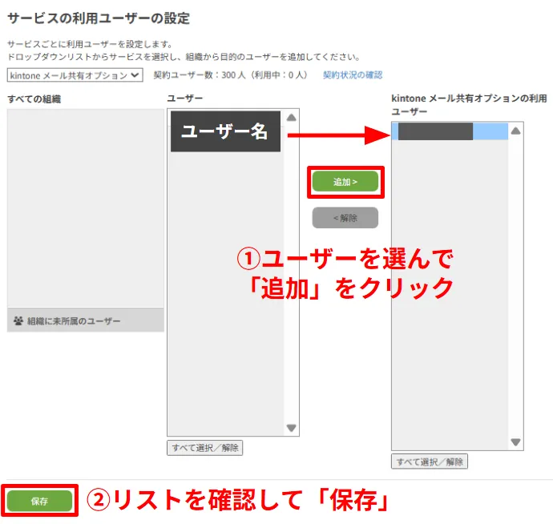This screenshot has height=524, width=553.
Task: Click up arrow of user list scrollbar
Action: click(291, 118)
